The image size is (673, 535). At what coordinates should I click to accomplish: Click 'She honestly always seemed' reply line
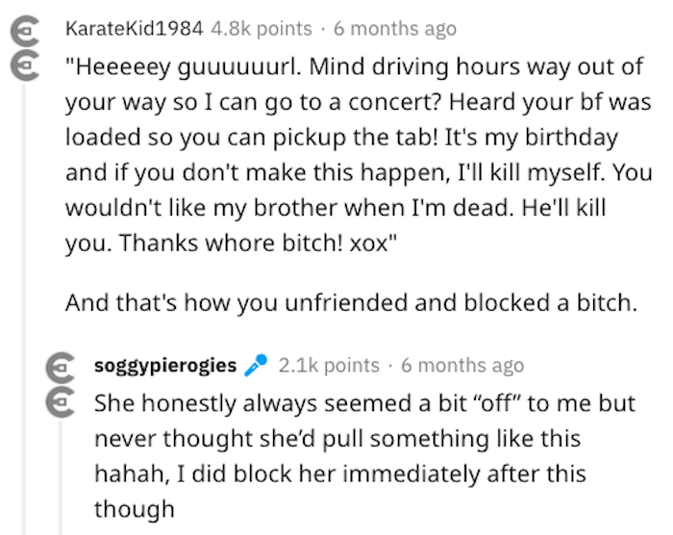[364, 403]
